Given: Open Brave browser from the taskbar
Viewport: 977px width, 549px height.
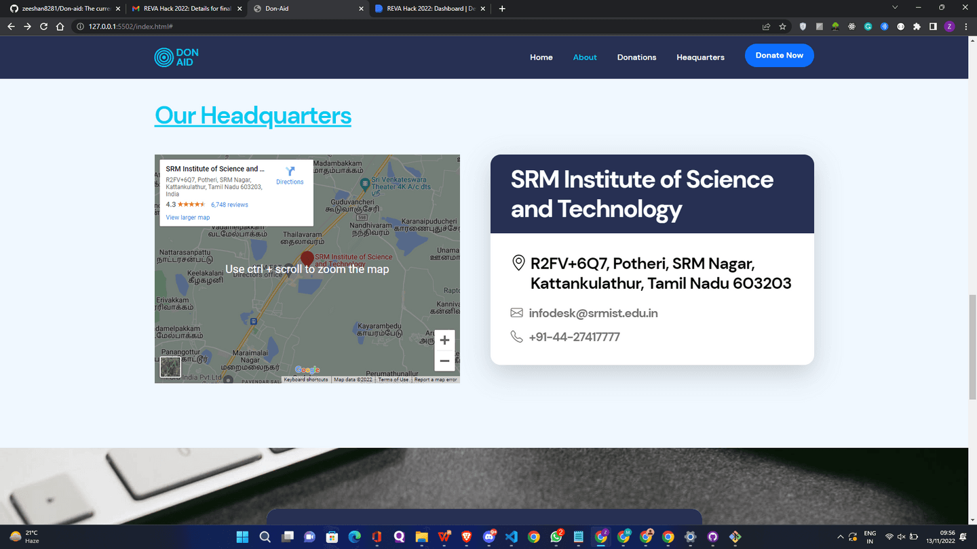Looking at the screenshot, I should click(x=467, y=537).
